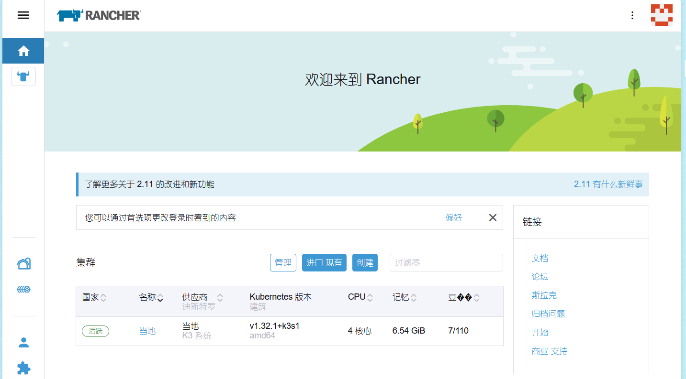The height and width of the screenshot is (379, 686).
Task: Open the hamburger navigation menu
Action: pos(23,15)
